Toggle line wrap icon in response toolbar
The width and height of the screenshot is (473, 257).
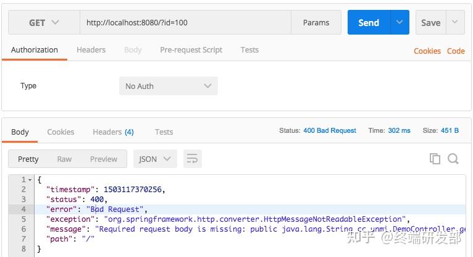coord(193,159)
